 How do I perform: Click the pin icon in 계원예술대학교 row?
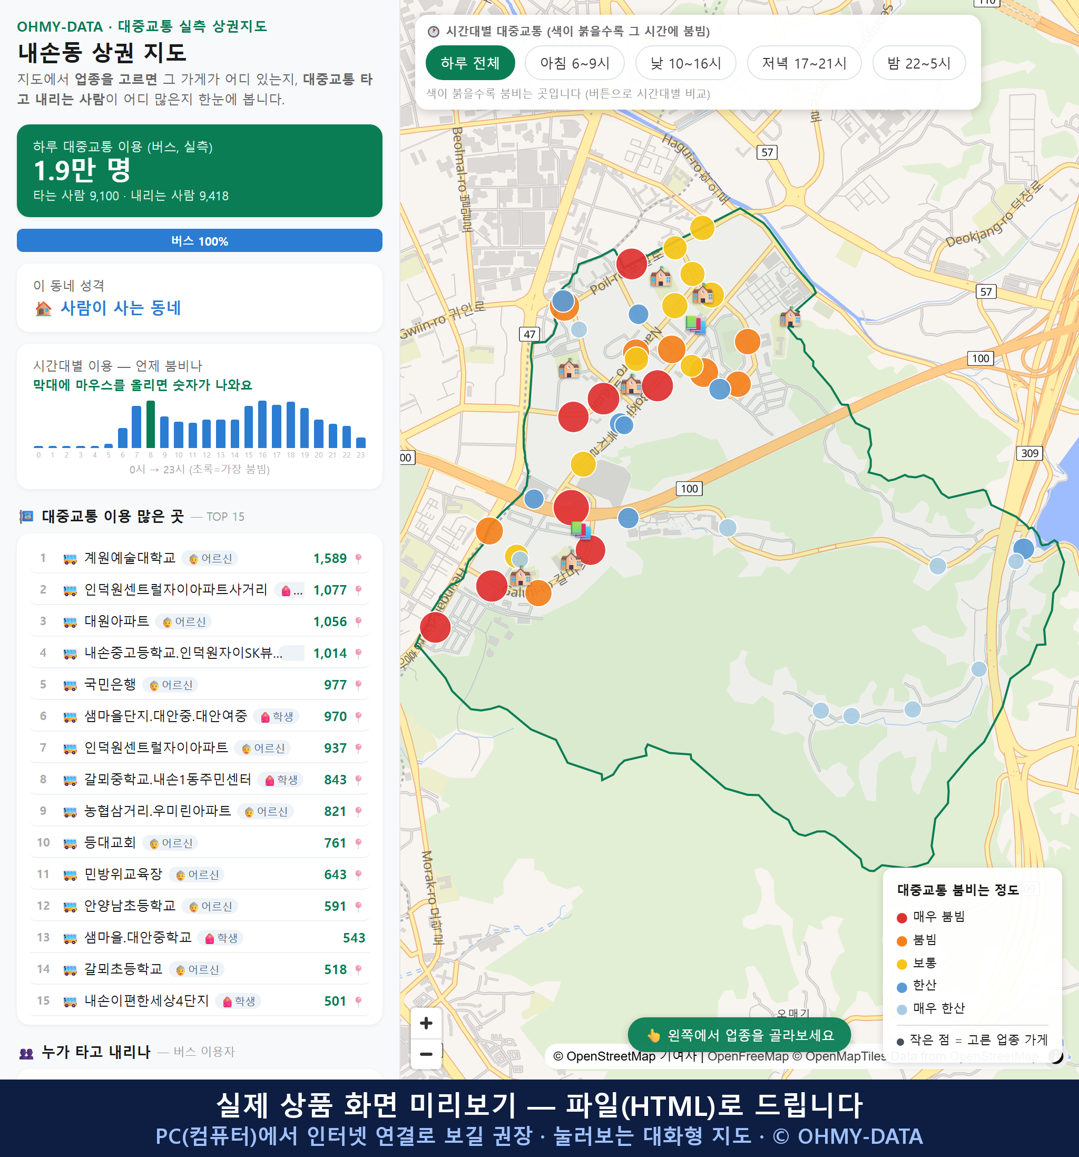[358, 559]
